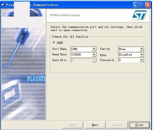Click the Close button at bottom
Screen dimensions: 154x130
(139, 125)
